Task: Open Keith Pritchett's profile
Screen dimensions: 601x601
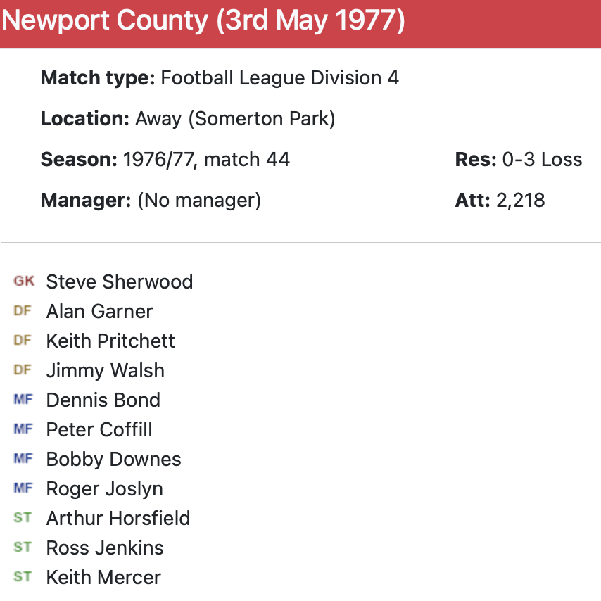Action: pos(110,341)
